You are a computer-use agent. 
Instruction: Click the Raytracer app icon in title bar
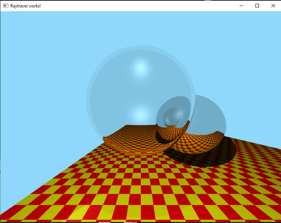pyautogui.click(x=6, y=6)
